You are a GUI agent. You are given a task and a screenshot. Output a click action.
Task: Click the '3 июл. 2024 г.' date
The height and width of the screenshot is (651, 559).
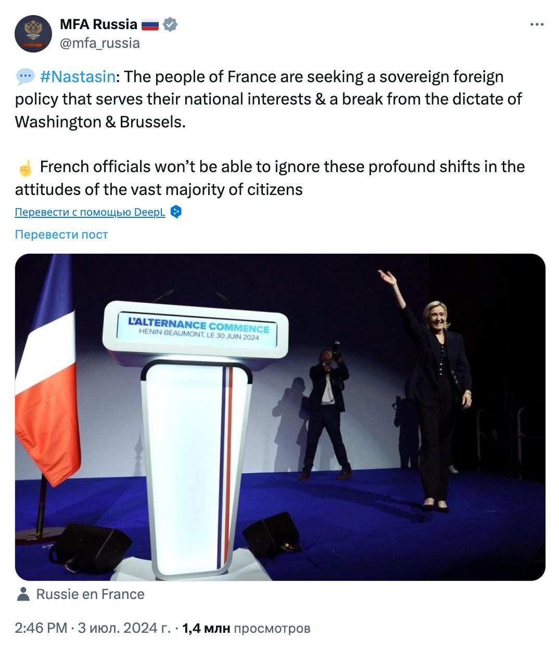tap(124, 628)
